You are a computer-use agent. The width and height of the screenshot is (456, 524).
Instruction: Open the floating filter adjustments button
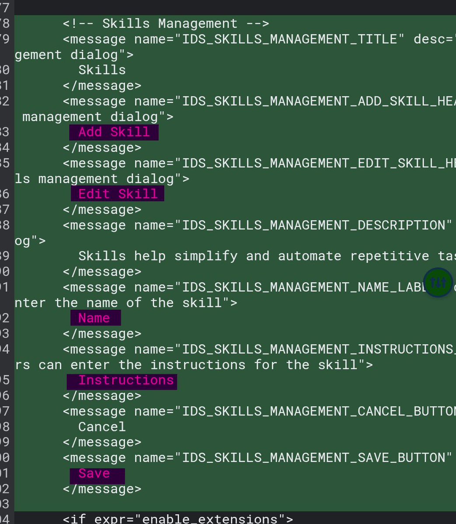point(437,282)
